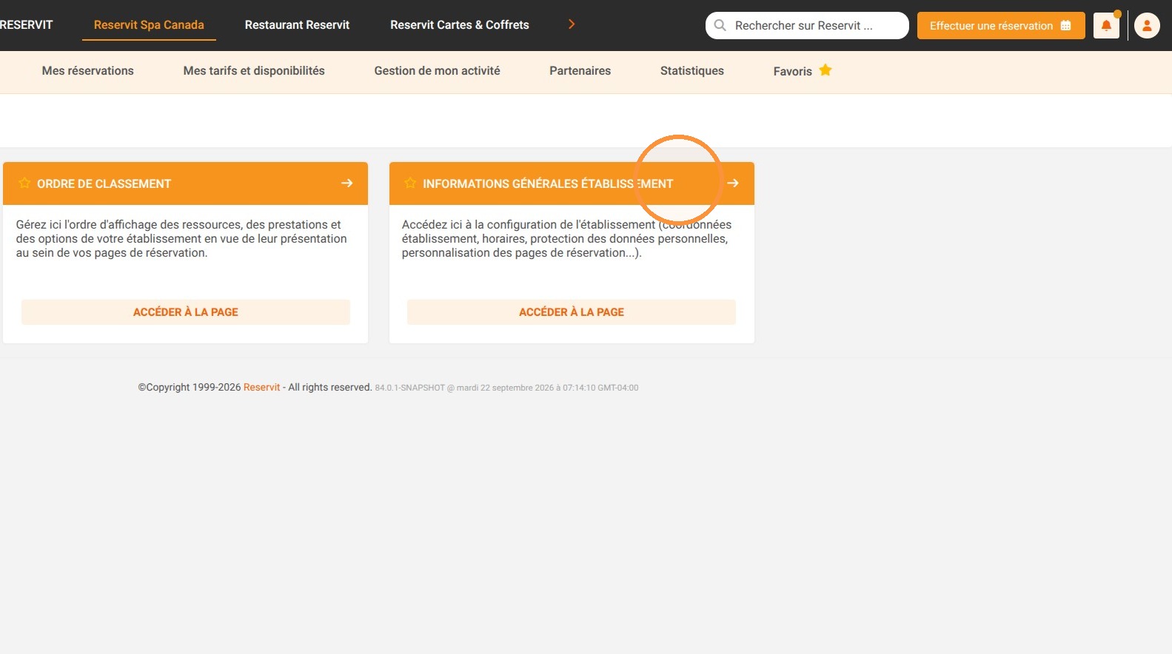The image size is (1172, 654).
Task: Open the Reservit link in the footer
Action: [261, 387]
